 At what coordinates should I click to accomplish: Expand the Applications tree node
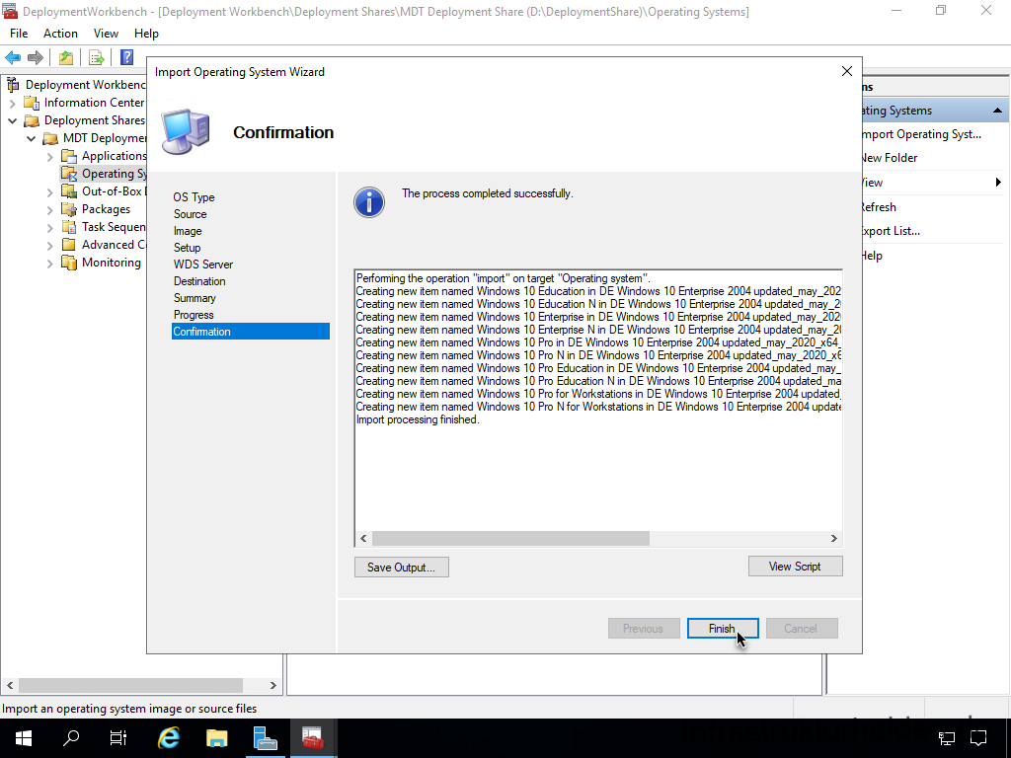click(50, 156)
